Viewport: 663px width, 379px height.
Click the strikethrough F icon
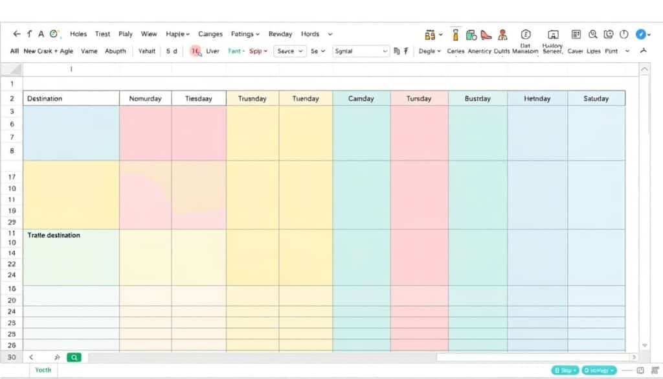(406, 51)
